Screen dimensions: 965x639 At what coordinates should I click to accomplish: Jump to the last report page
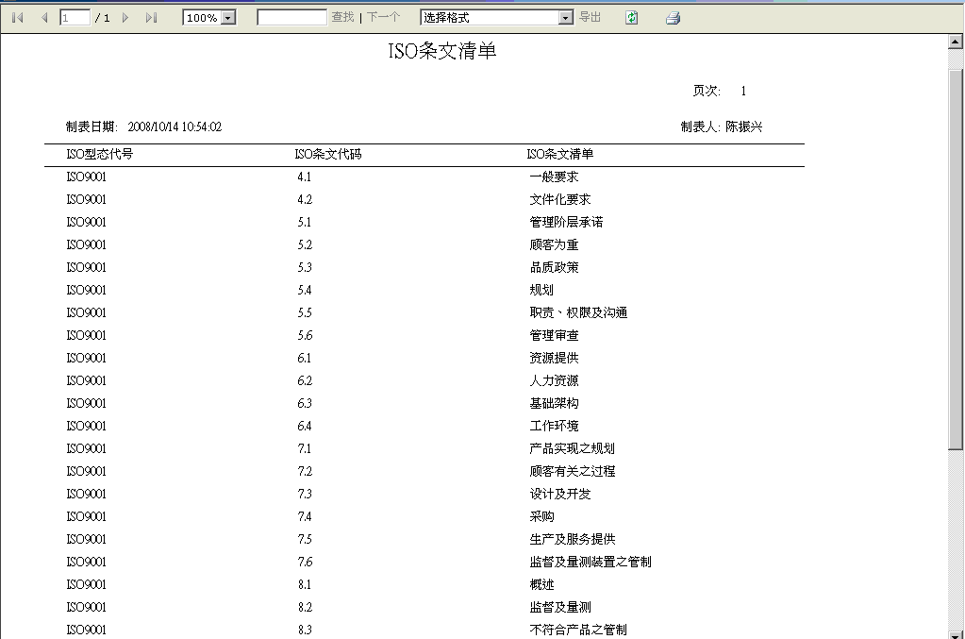tap(151, 18)
